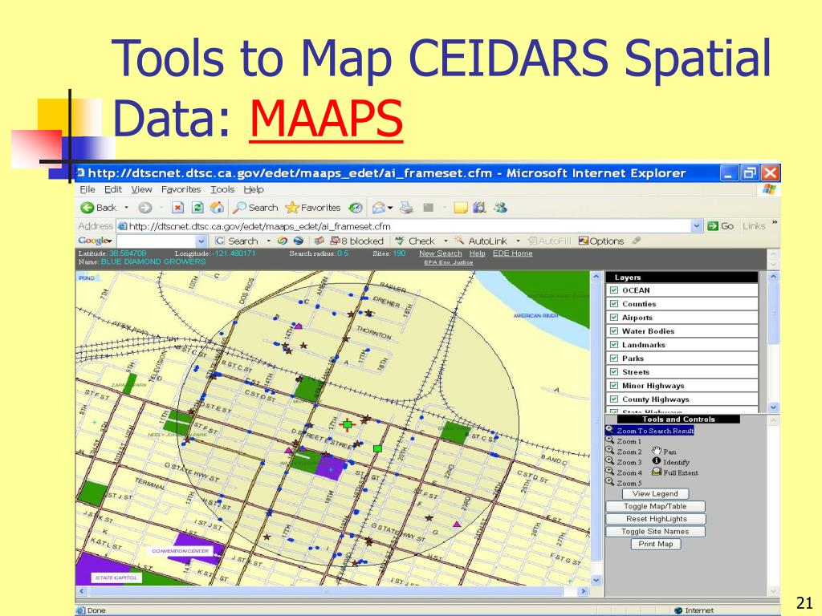Click the Back arrow icon
822x616 pixels.
[x=87, y=208]
